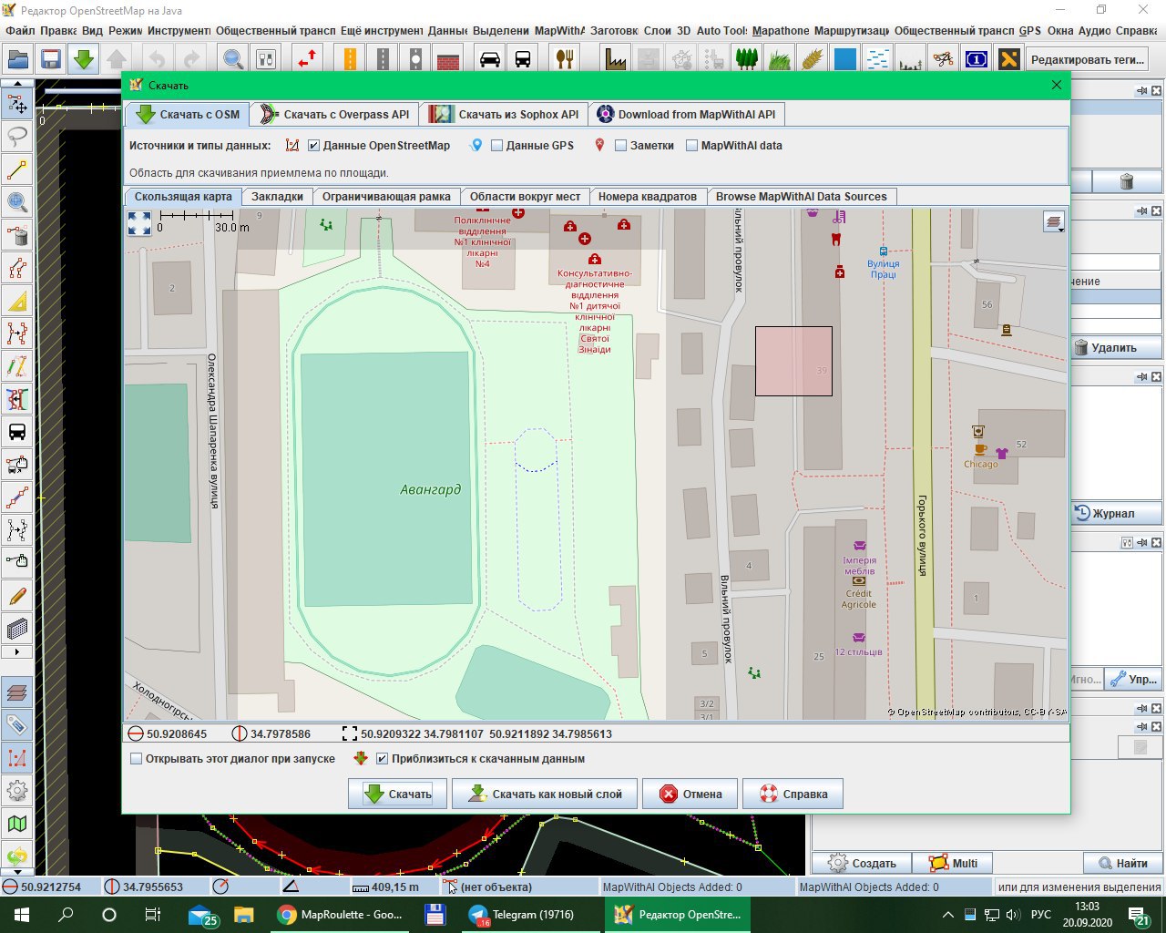Check 'Открывать этот диалог при запуске'
The image size is (1166, 933).
[137, 759]
